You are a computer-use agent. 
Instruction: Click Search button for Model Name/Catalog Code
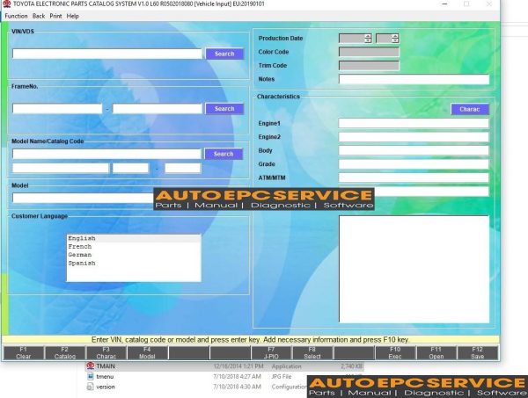click(x=224, y=154)
